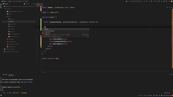
Task: Collapse the ReactJs project root node
Action: tap(3, 6)
